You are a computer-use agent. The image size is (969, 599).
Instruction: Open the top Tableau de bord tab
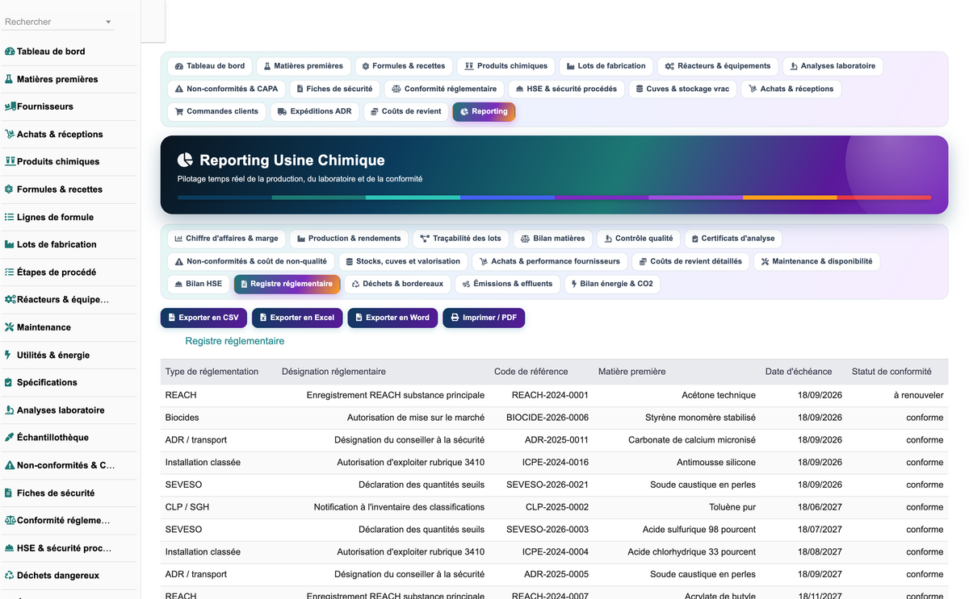click(210, 66)
